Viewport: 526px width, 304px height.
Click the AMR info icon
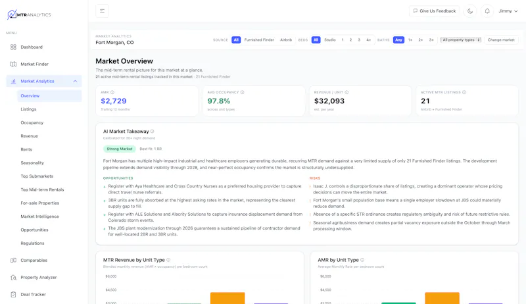112,92
